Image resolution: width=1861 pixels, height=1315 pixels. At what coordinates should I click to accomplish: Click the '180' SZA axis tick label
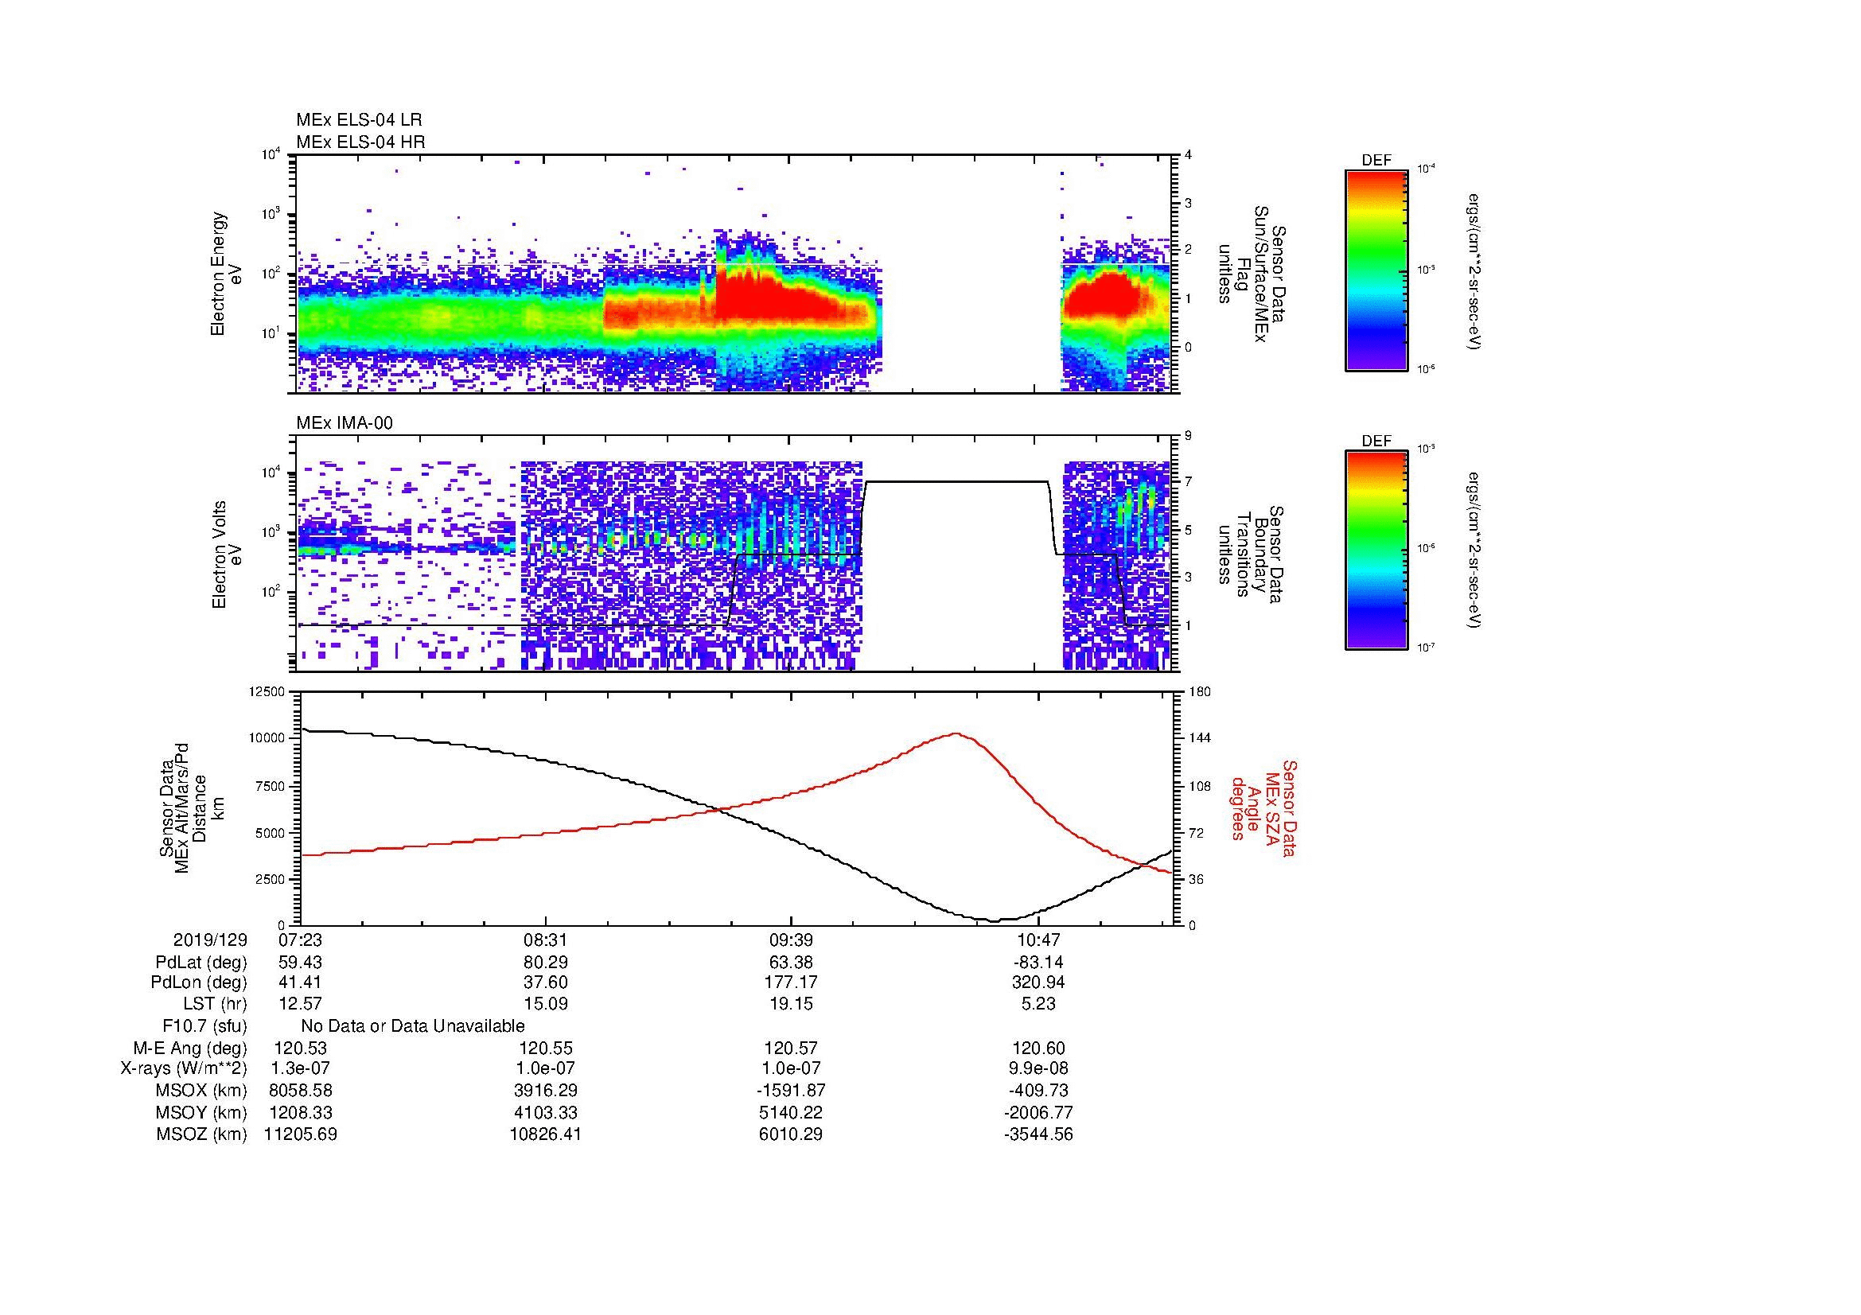[1201, 691]
